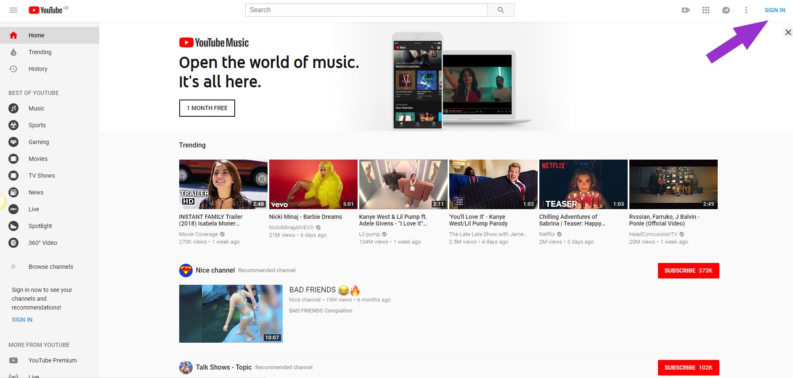The width and height of the screenshot is (793, 378).
Task: Open YouTube Premium sidebar item
Action: tap(50, 360)
